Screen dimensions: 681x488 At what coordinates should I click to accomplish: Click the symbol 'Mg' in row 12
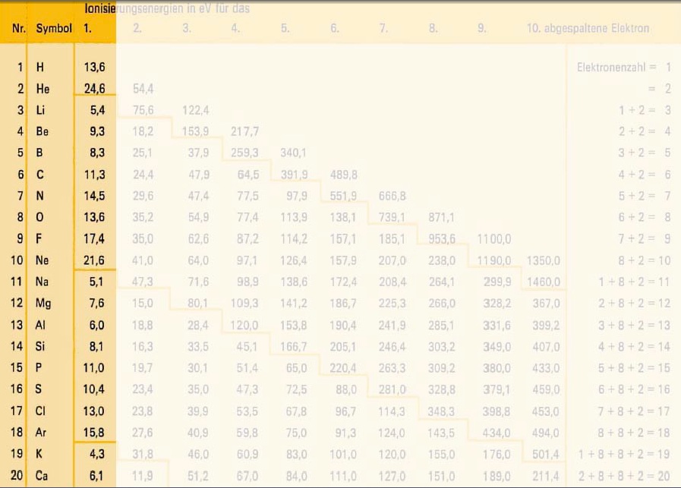(x=43, y=303)
